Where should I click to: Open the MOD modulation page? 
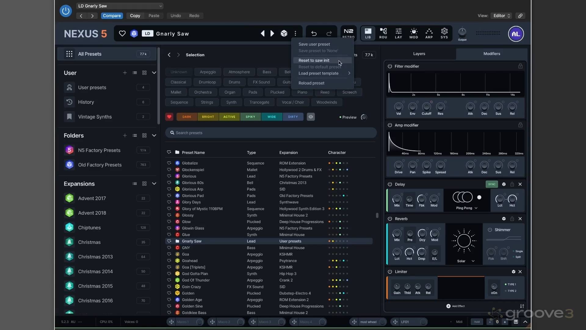click(414, 33)
